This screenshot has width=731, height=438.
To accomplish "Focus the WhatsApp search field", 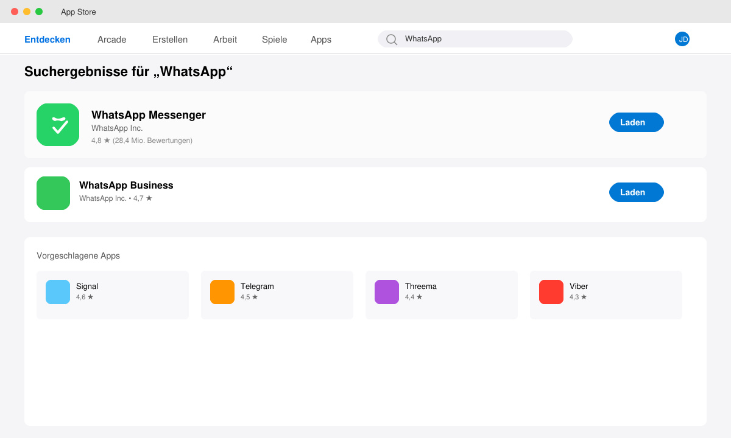I will 475,39.
